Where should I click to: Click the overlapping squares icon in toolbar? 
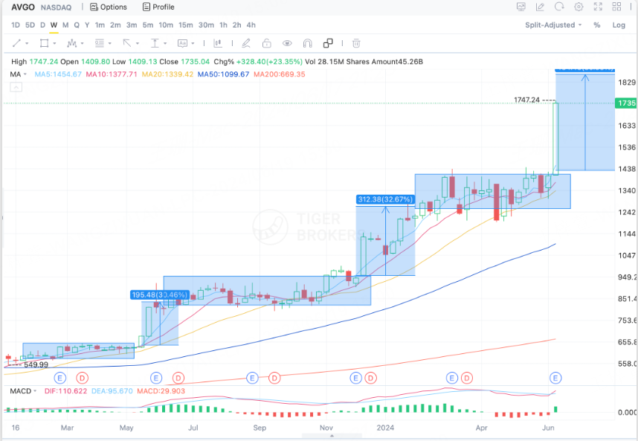pyautogui.click(x=328, y=43)
